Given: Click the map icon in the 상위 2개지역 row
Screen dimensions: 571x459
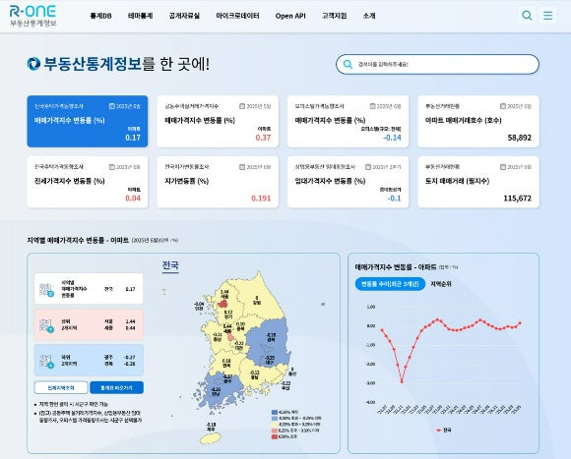Looking at the screenshot, I should [46, 325].
